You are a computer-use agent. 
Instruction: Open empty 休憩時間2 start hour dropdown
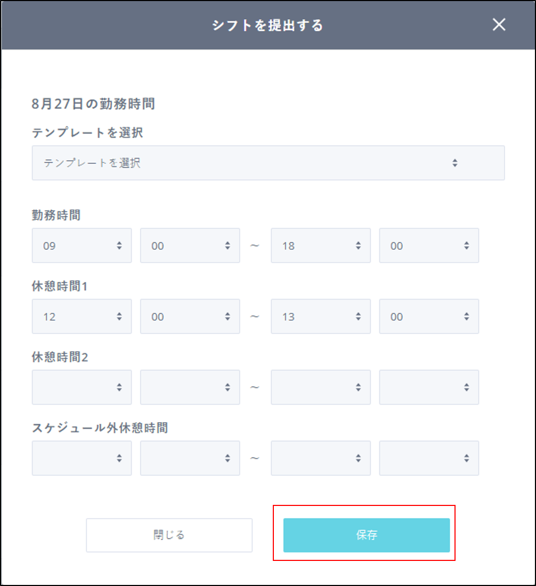point(82,387)
